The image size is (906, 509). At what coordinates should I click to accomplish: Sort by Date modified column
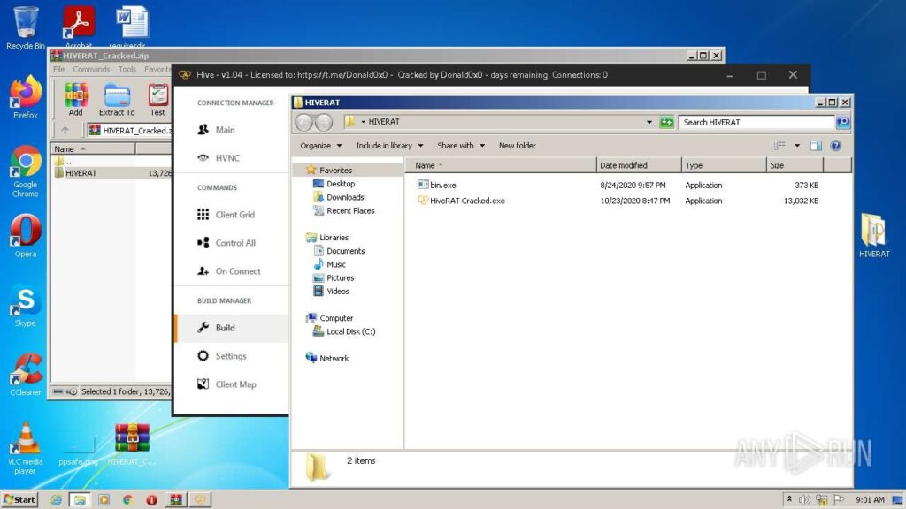(x=639, y=165)
